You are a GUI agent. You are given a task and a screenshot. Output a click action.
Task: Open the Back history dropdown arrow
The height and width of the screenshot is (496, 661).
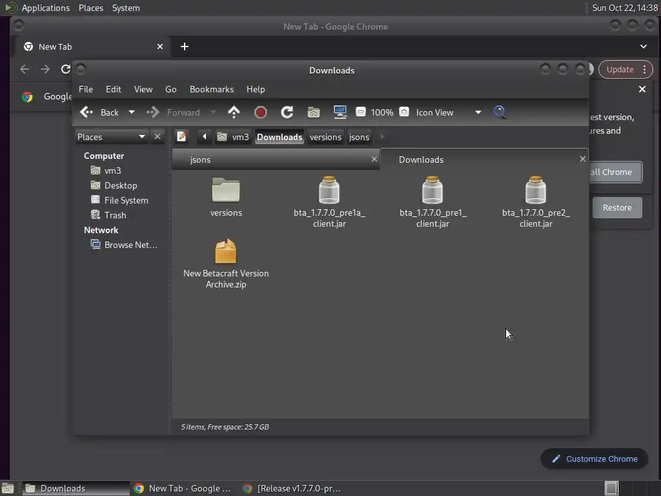[x=132, y=112]
